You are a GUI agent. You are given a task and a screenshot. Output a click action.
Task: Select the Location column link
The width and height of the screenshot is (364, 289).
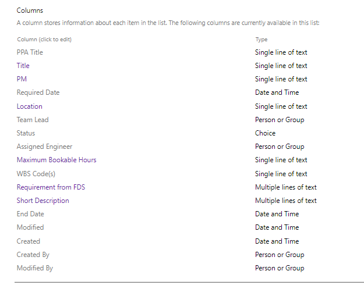click(30, 106)
